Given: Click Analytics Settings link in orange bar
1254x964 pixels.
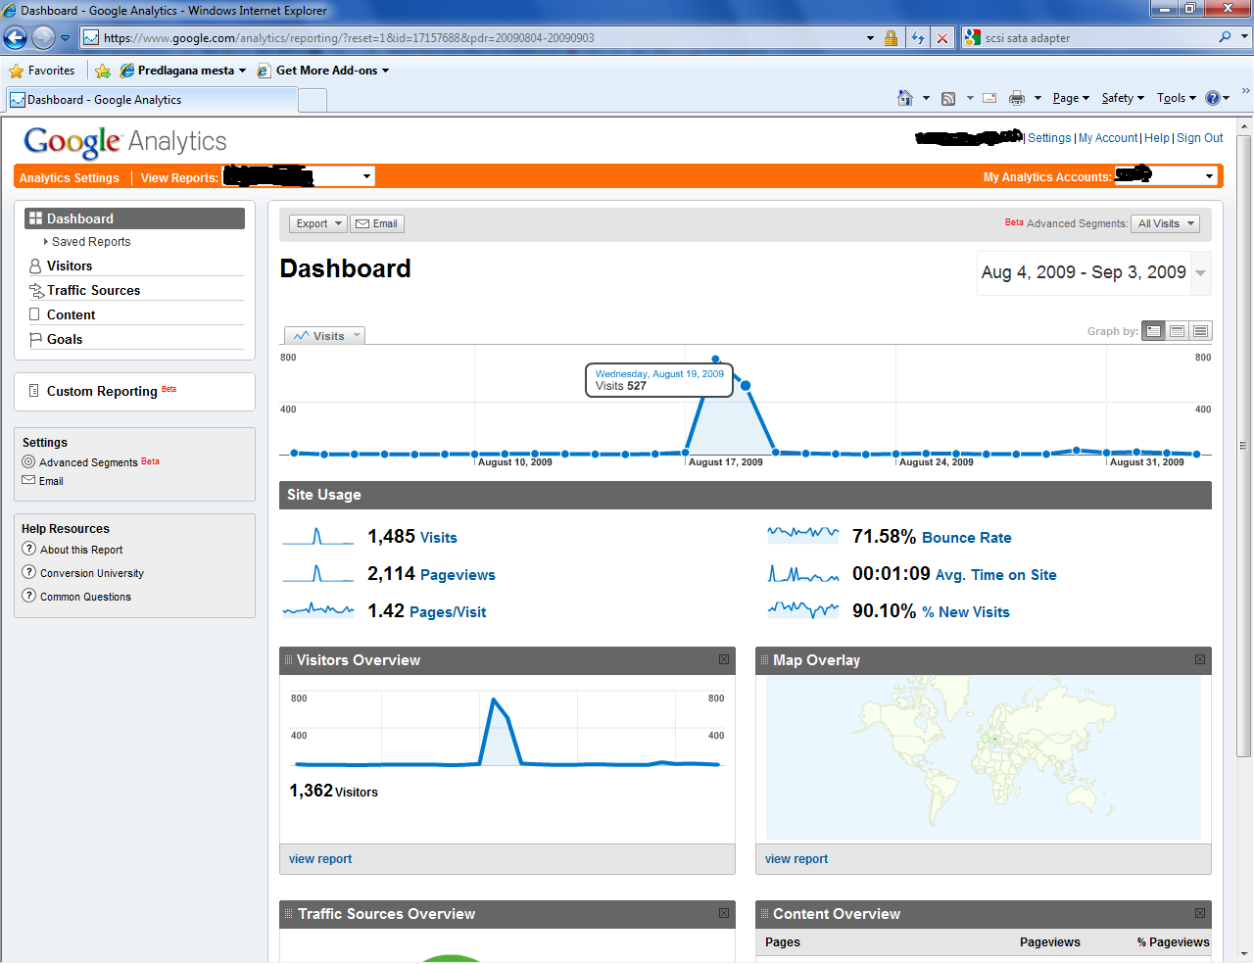Looking at the screenshot, I should point(70,177).
